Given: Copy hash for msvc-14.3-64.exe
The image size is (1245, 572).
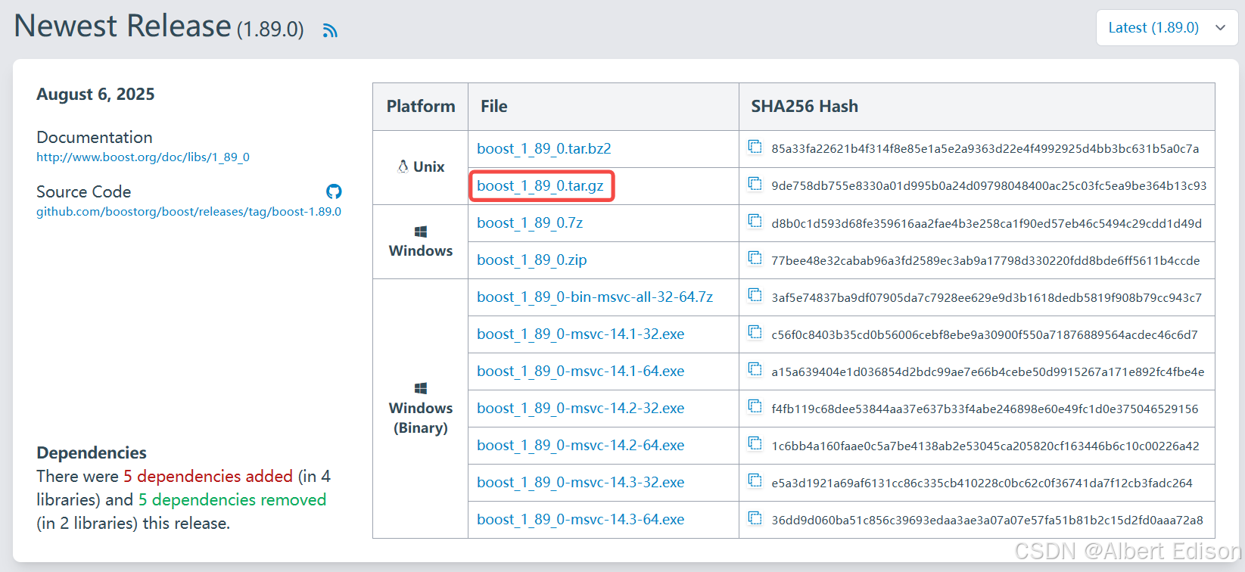Looking at the screenshot, I should [x=755, y=518].
